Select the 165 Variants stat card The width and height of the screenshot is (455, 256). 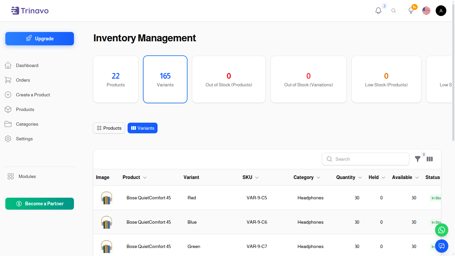click(165, 79)
